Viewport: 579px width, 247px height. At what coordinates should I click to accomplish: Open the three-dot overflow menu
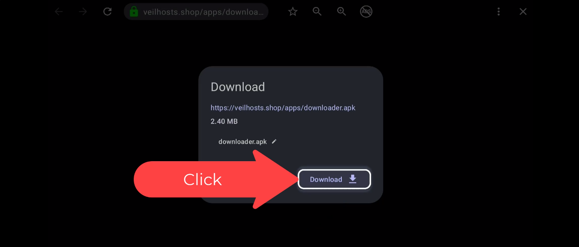pyautogui.click(x=499, y=12)
